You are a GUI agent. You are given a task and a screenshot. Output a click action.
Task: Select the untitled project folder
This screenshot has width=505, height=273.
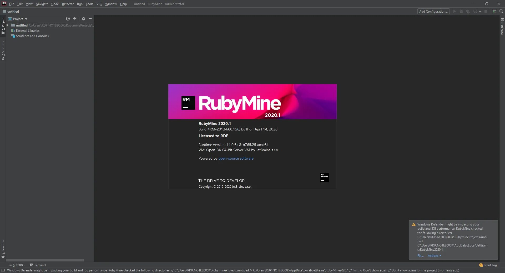[x=22, y=25]
